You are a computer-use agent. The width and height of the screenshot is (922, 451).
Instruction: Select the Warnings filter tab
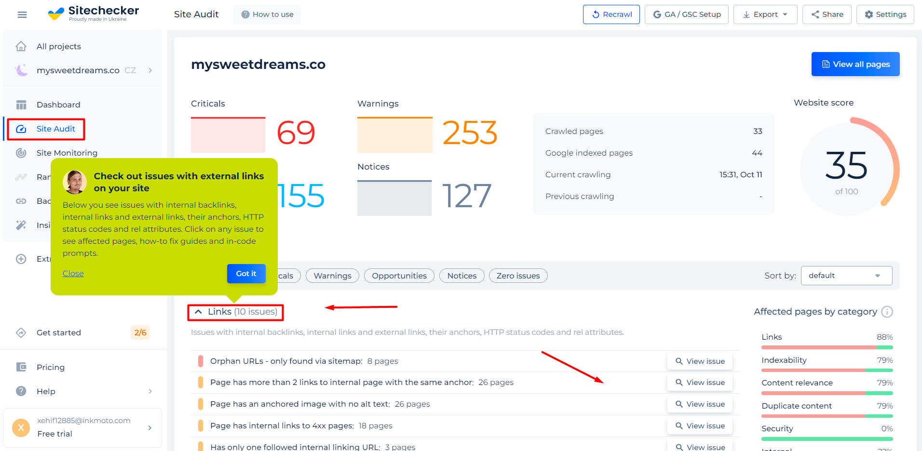tap(333, 276)
